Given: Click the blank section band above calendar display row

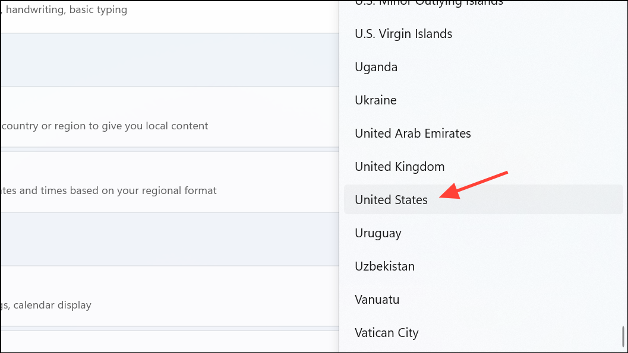Looking at the screenshot, I should coord(166,239).
